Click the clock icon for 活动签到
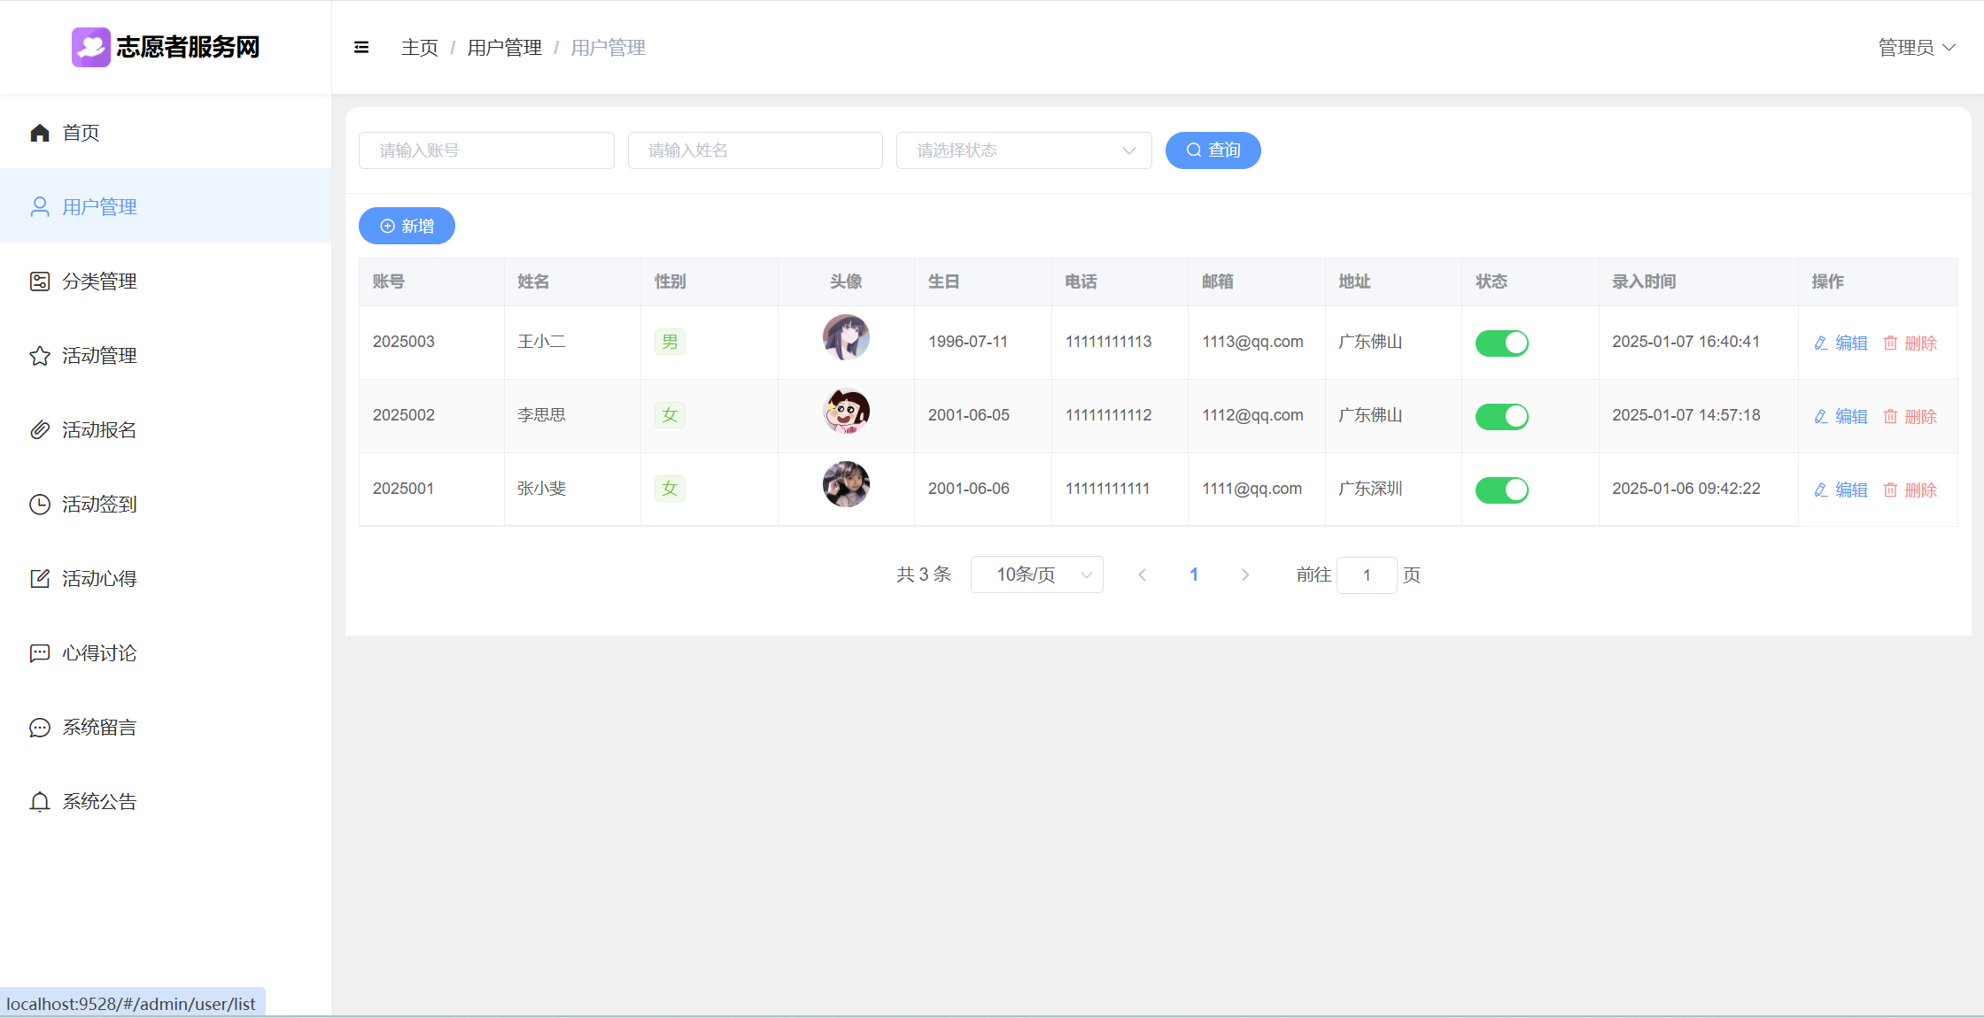1984x1018 pixels. click(40, 505)
